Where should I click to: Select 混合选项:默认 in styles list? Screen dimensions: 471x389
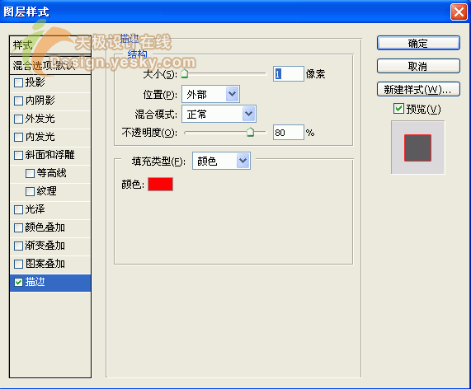50,65
